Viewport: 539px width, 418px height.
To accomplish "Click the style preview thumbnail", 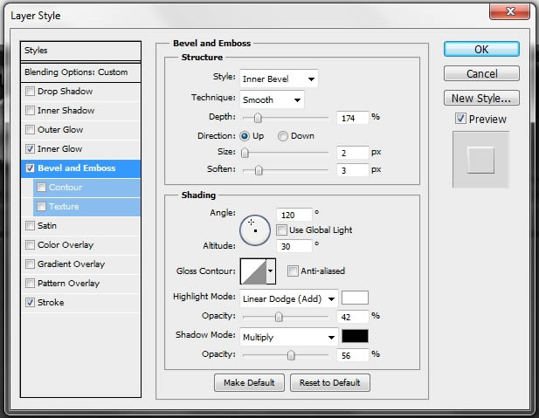I will [480, 160].
